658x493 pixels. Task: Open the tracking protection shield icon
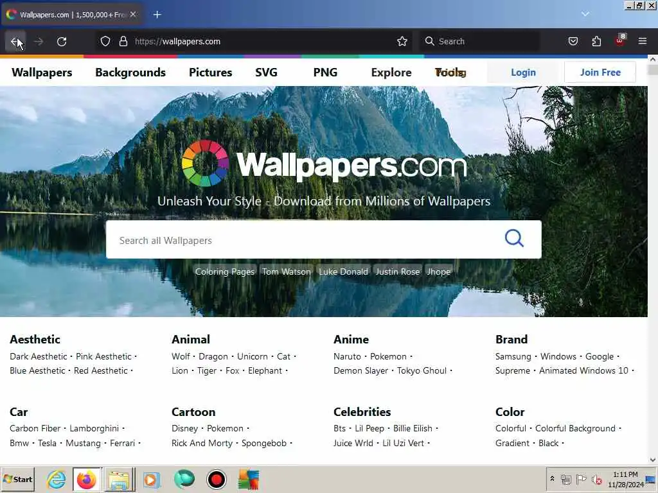click(x=105, y=41)
